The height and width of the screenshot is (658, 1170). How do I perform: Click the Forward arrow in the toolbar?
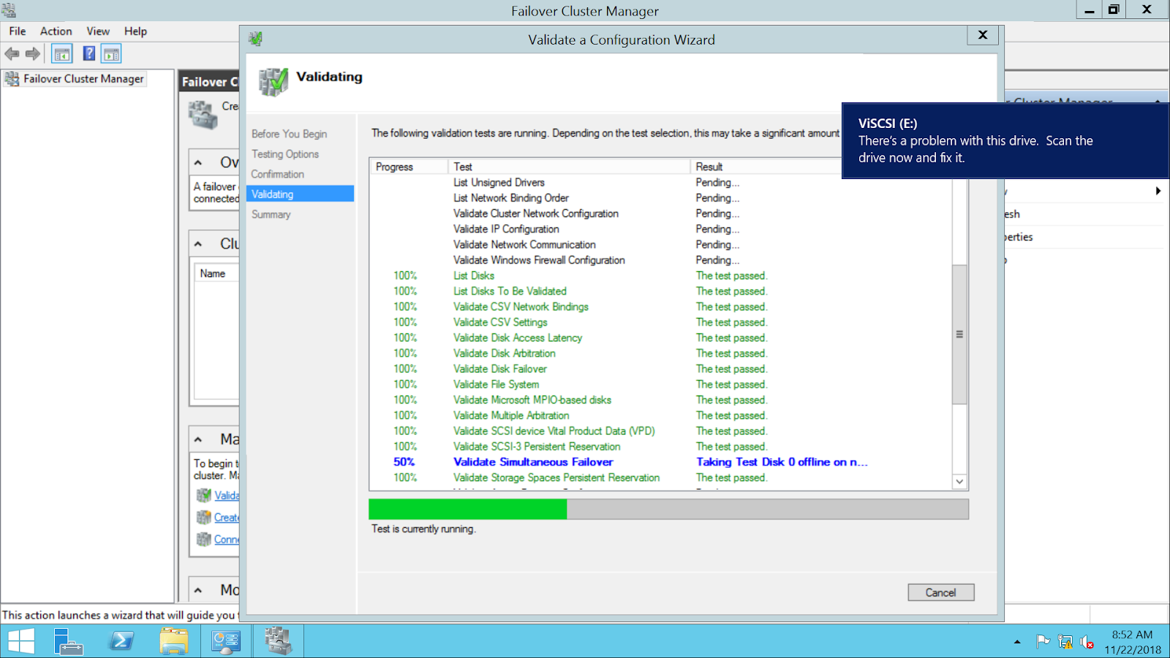click(x=33, y=53)
